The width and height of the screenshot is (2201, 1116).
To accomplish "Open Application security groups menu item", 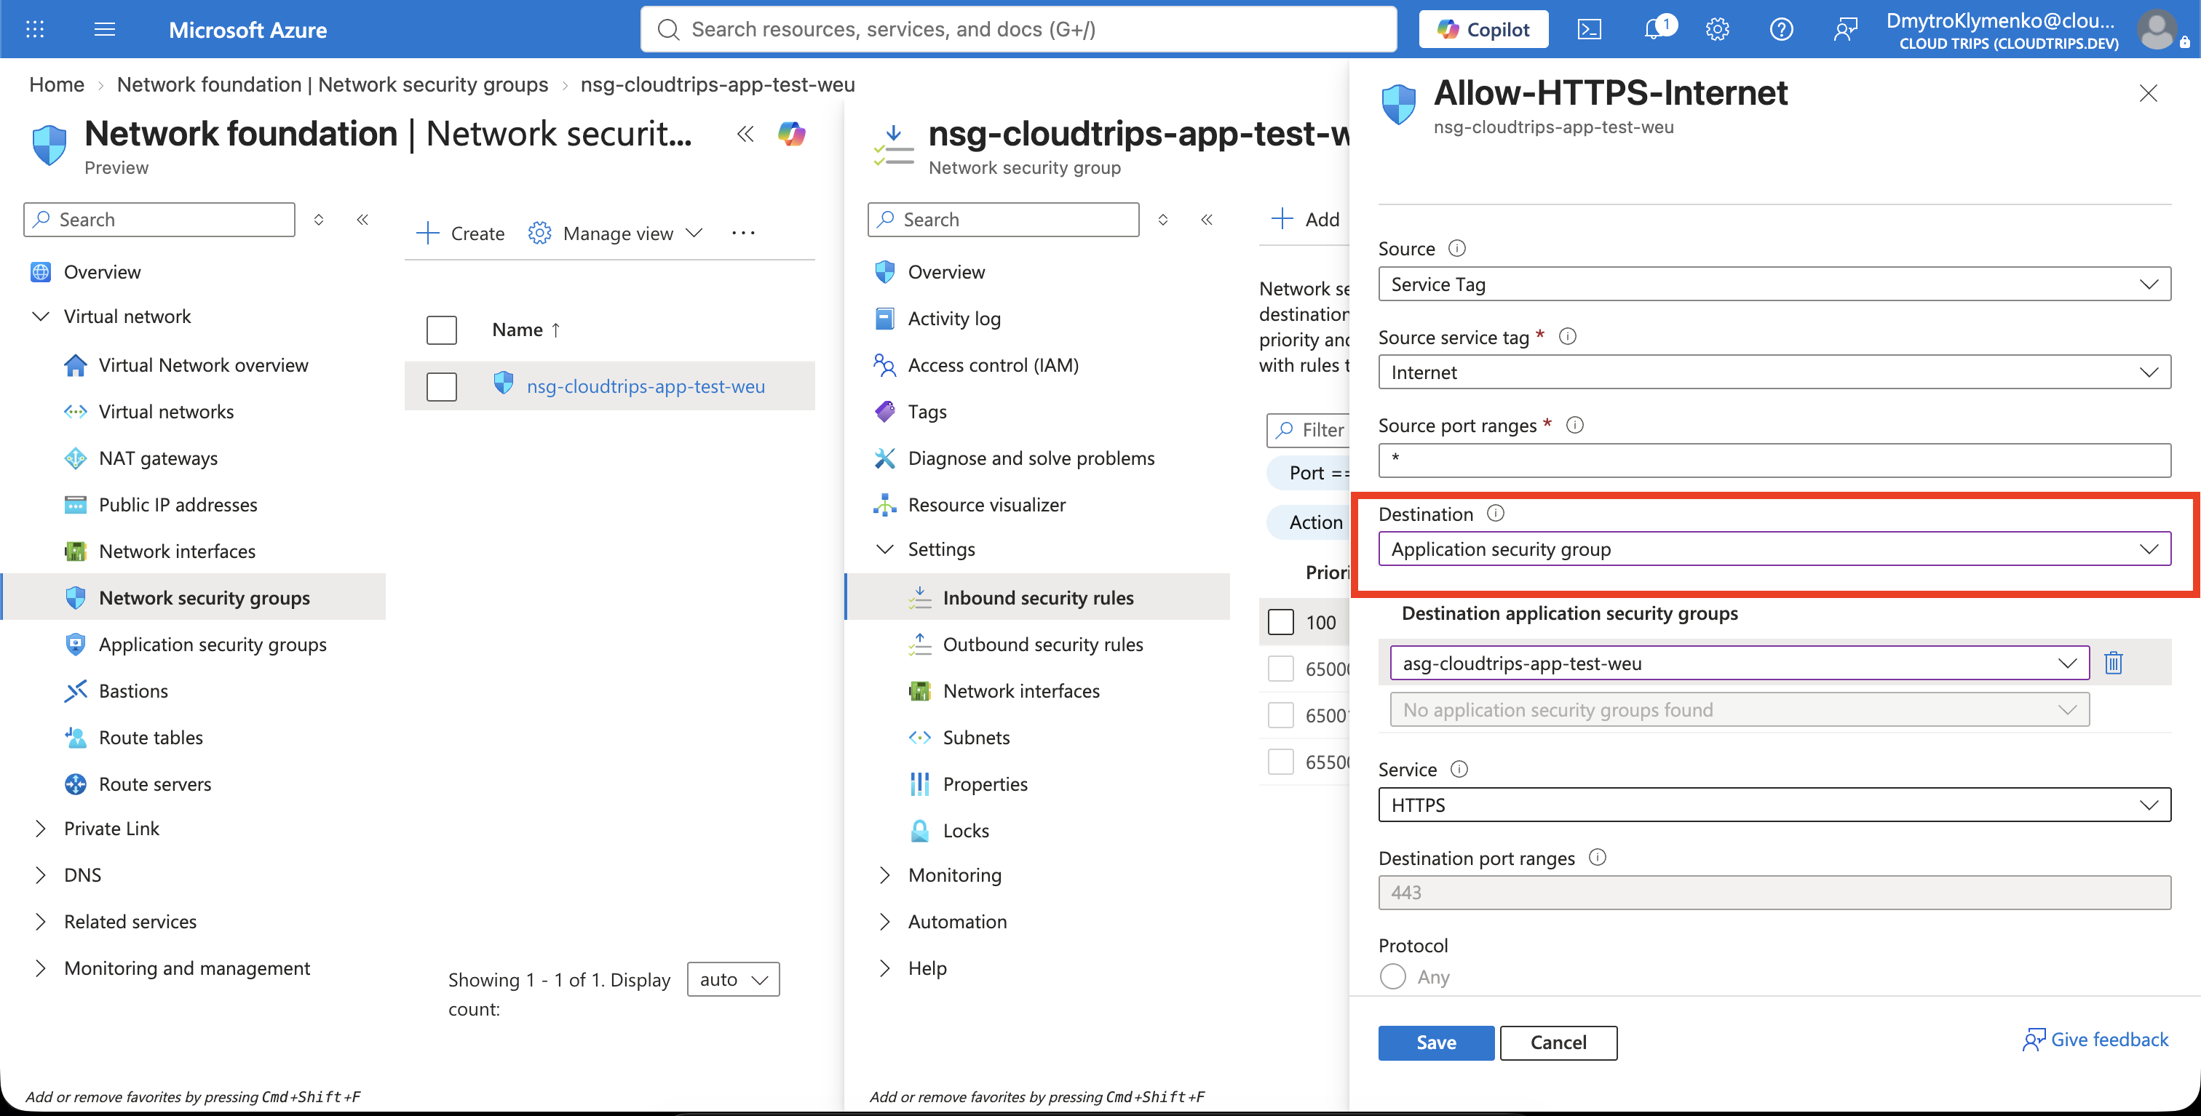I will 212,645.
